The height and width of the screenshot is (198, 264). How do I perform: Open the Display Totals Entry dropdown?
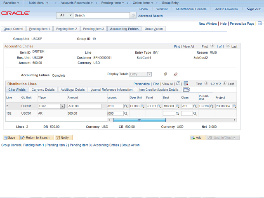coord(149,74)
